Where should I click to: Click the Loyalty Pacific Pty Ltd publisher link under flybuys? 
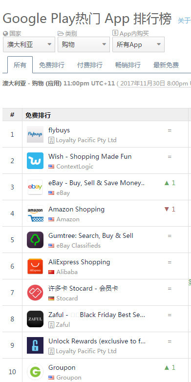pyautogui.click(x=86, y=140)
